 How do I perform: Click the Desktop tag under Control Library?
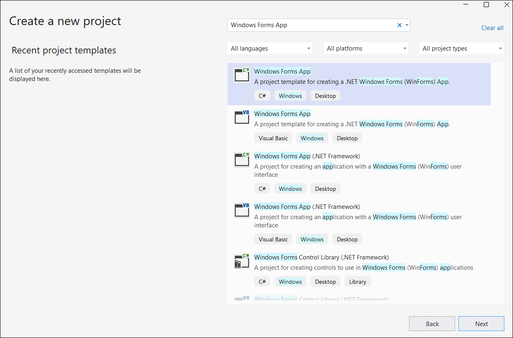(x=325, y=281)
